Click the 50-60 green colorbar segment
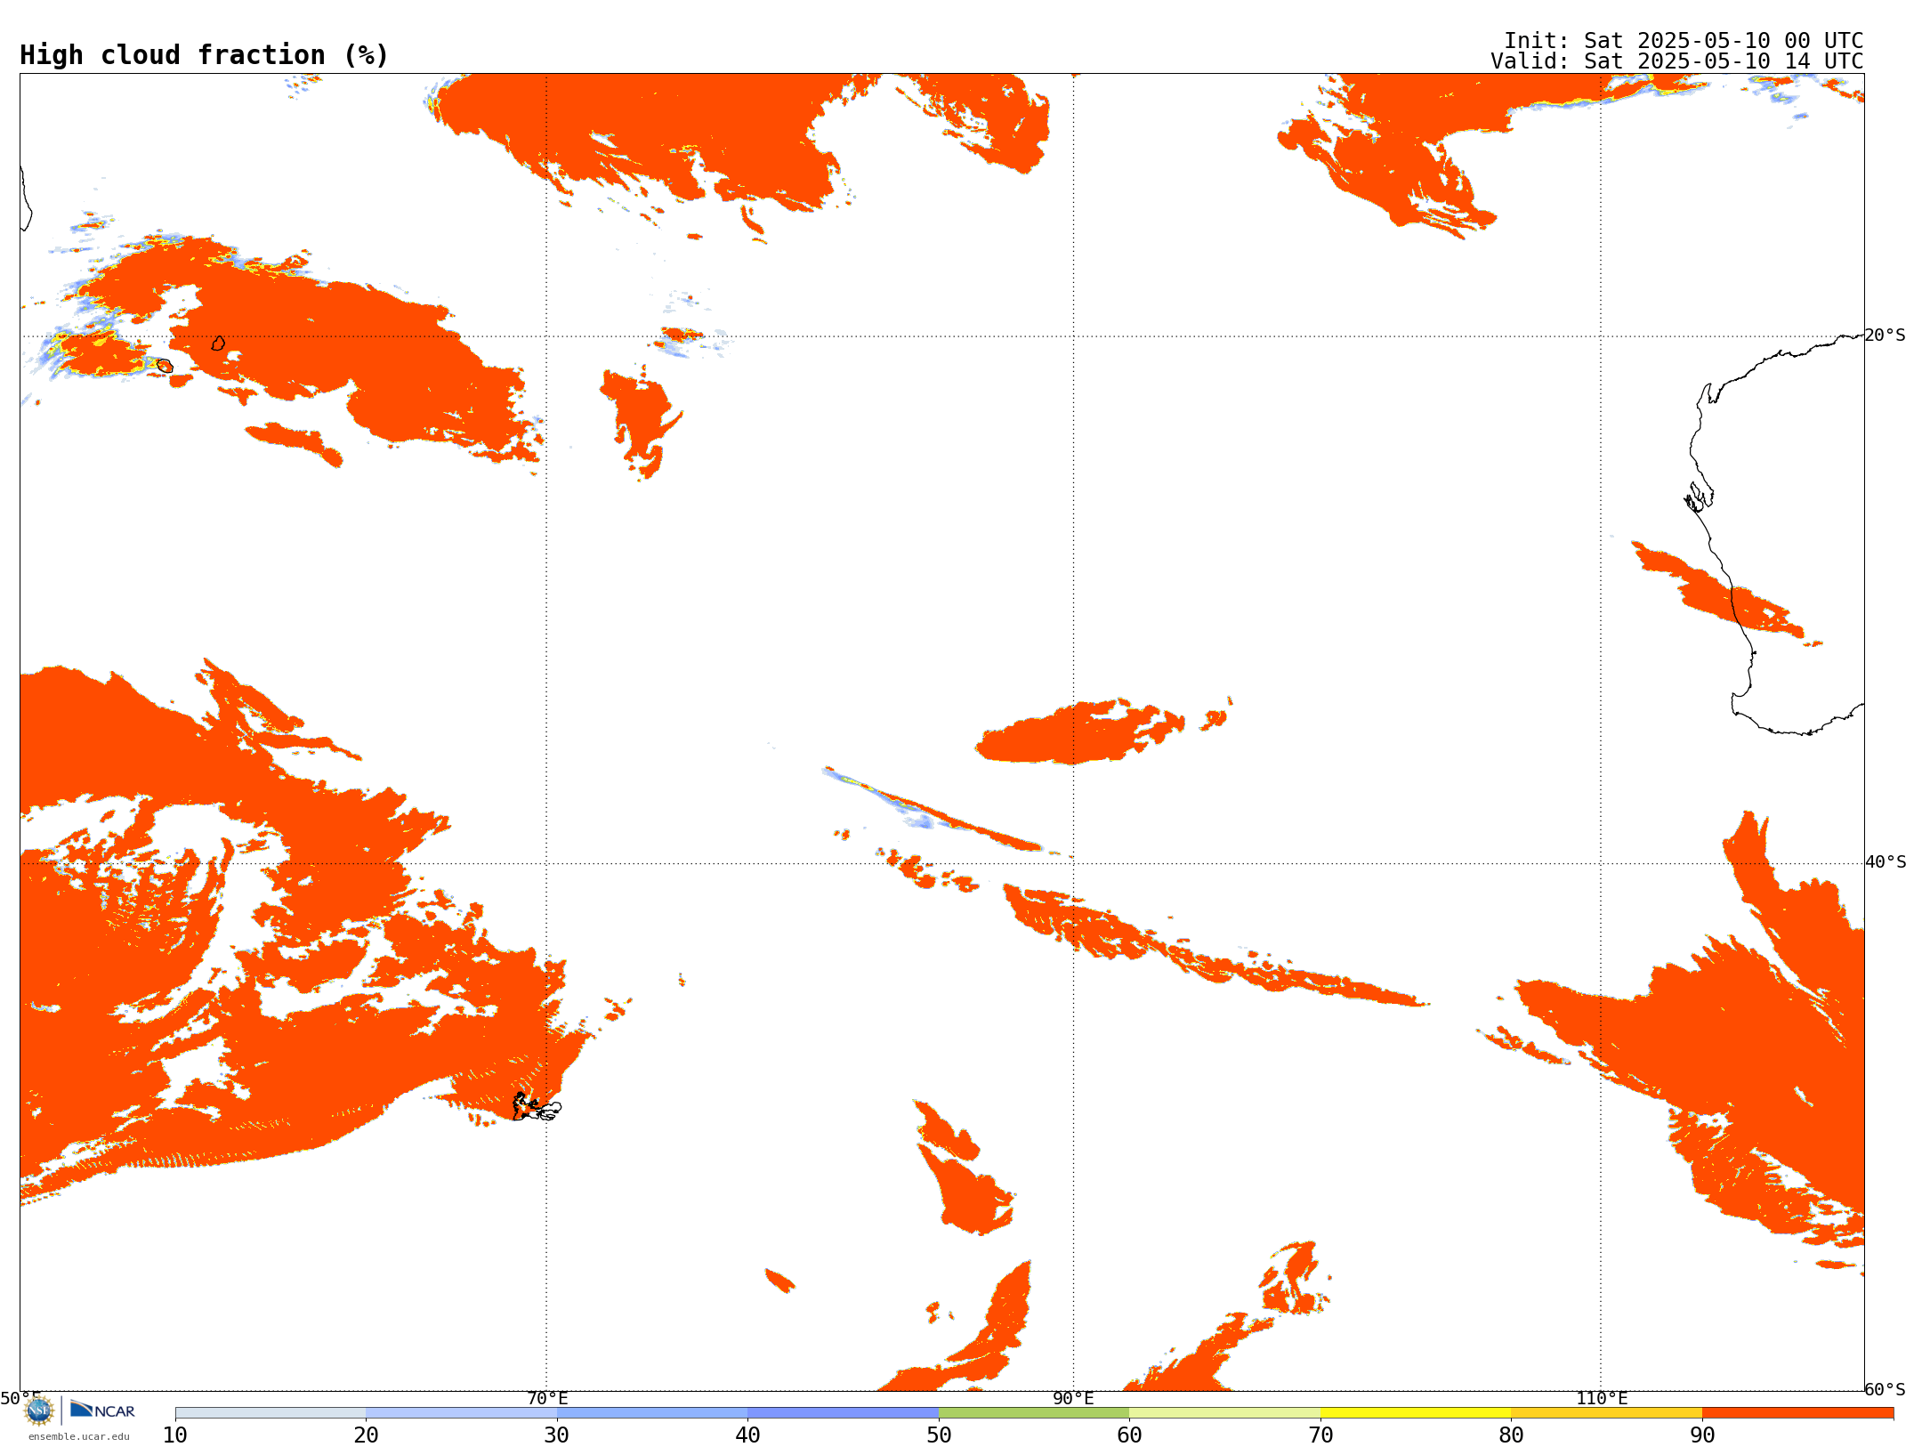 coord(1034,1413)
